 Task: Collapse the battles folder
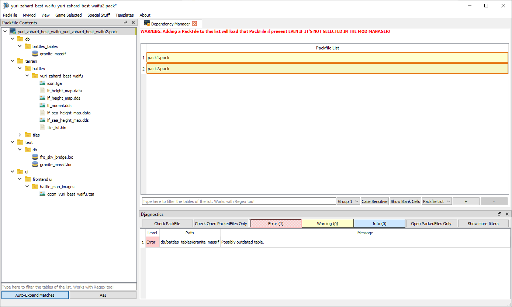(20, 69)
